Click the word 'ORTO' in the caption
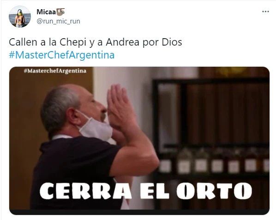The image size is (276, 220). [x=214, y=191]
